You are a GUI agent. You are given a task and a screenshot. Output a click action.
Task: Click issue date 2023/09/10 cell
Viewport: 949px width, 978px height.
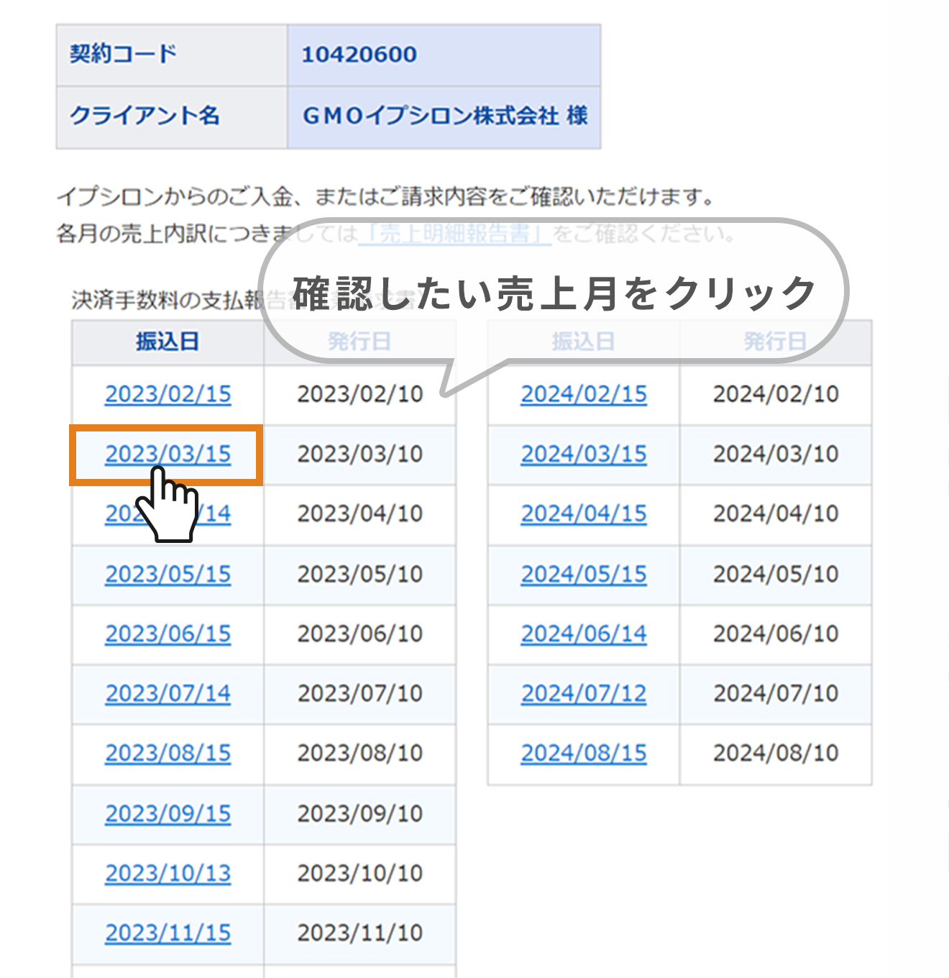360,813
